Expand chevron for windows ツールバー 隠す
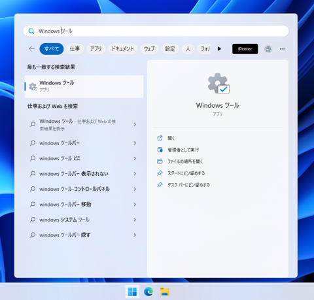Image resolution: width=314 pixels, height=300 pixels. click(x=135, y=235)
